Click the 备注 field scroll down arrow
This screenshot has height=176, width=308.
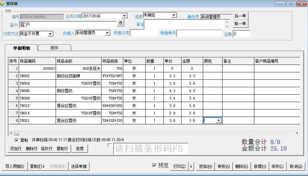tap(227, 27)
